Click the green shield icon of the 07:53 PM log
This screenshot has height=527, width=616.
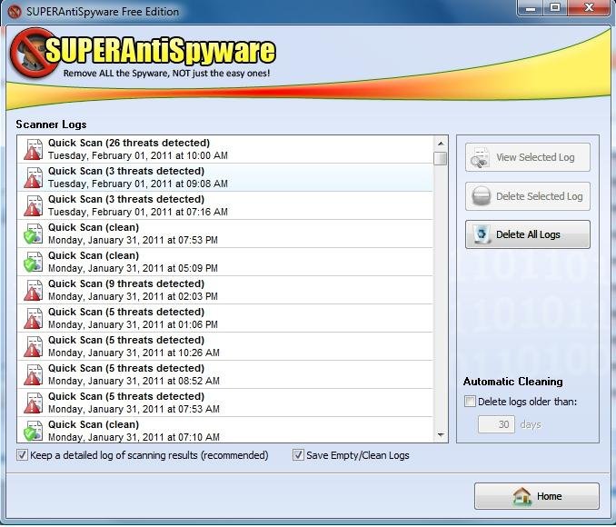(33, 234)
